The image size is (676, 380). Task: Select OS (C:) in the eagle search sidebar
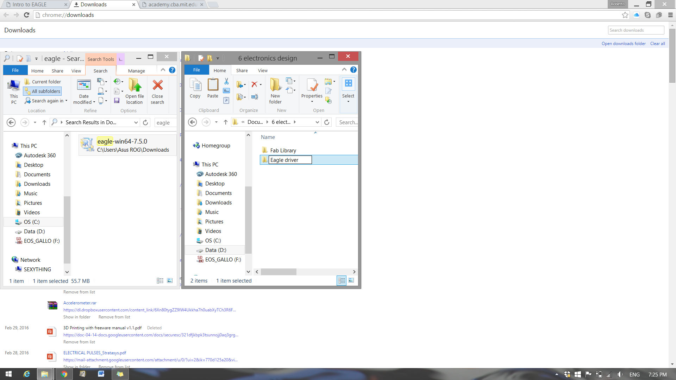[33, 222]
